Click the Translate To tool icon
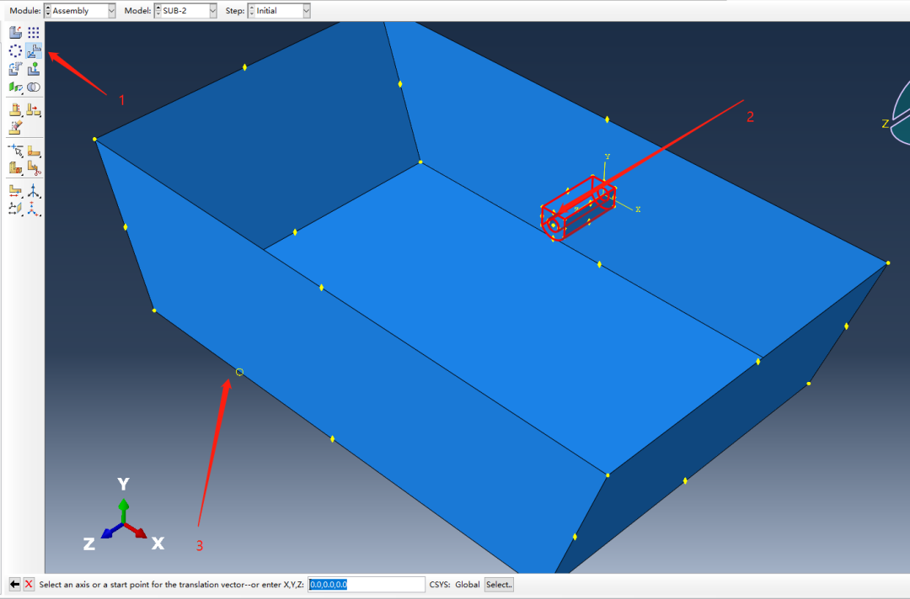Image resolution: width=910 pixels, height=599 pixels. (34, 69)
